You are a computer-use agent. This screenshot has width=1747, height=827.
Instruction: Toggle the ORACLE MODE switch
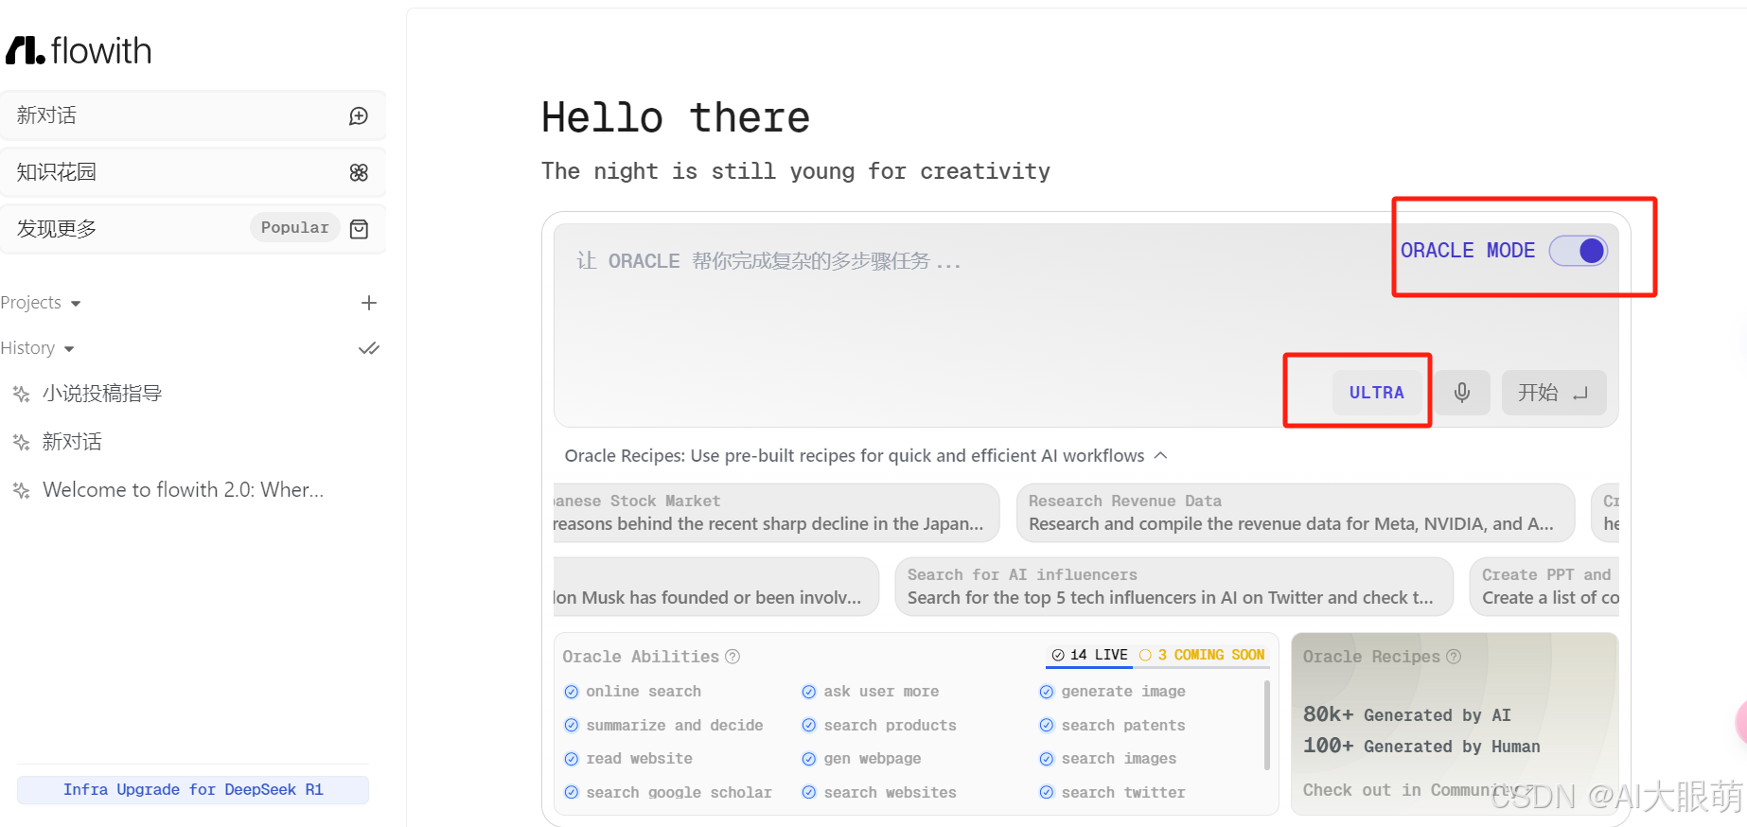point(1578,251)
